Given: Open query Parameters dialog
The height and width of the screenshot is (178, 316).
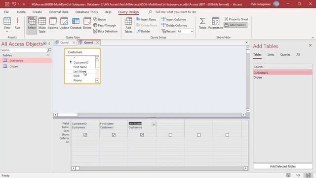Looking at the screenshot, I should click(215, 23).
